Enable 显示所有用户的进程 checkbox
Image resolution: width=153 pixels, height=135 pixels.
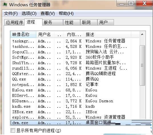(x=13, y=130)
